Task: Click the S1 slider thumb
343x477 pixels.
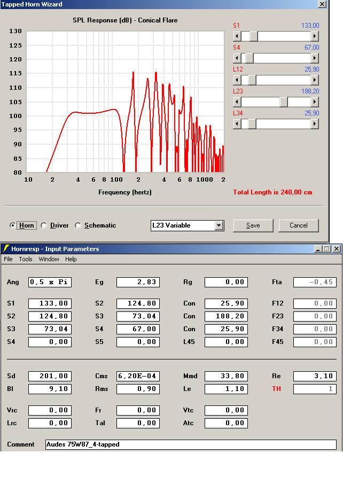Action: 254,36
